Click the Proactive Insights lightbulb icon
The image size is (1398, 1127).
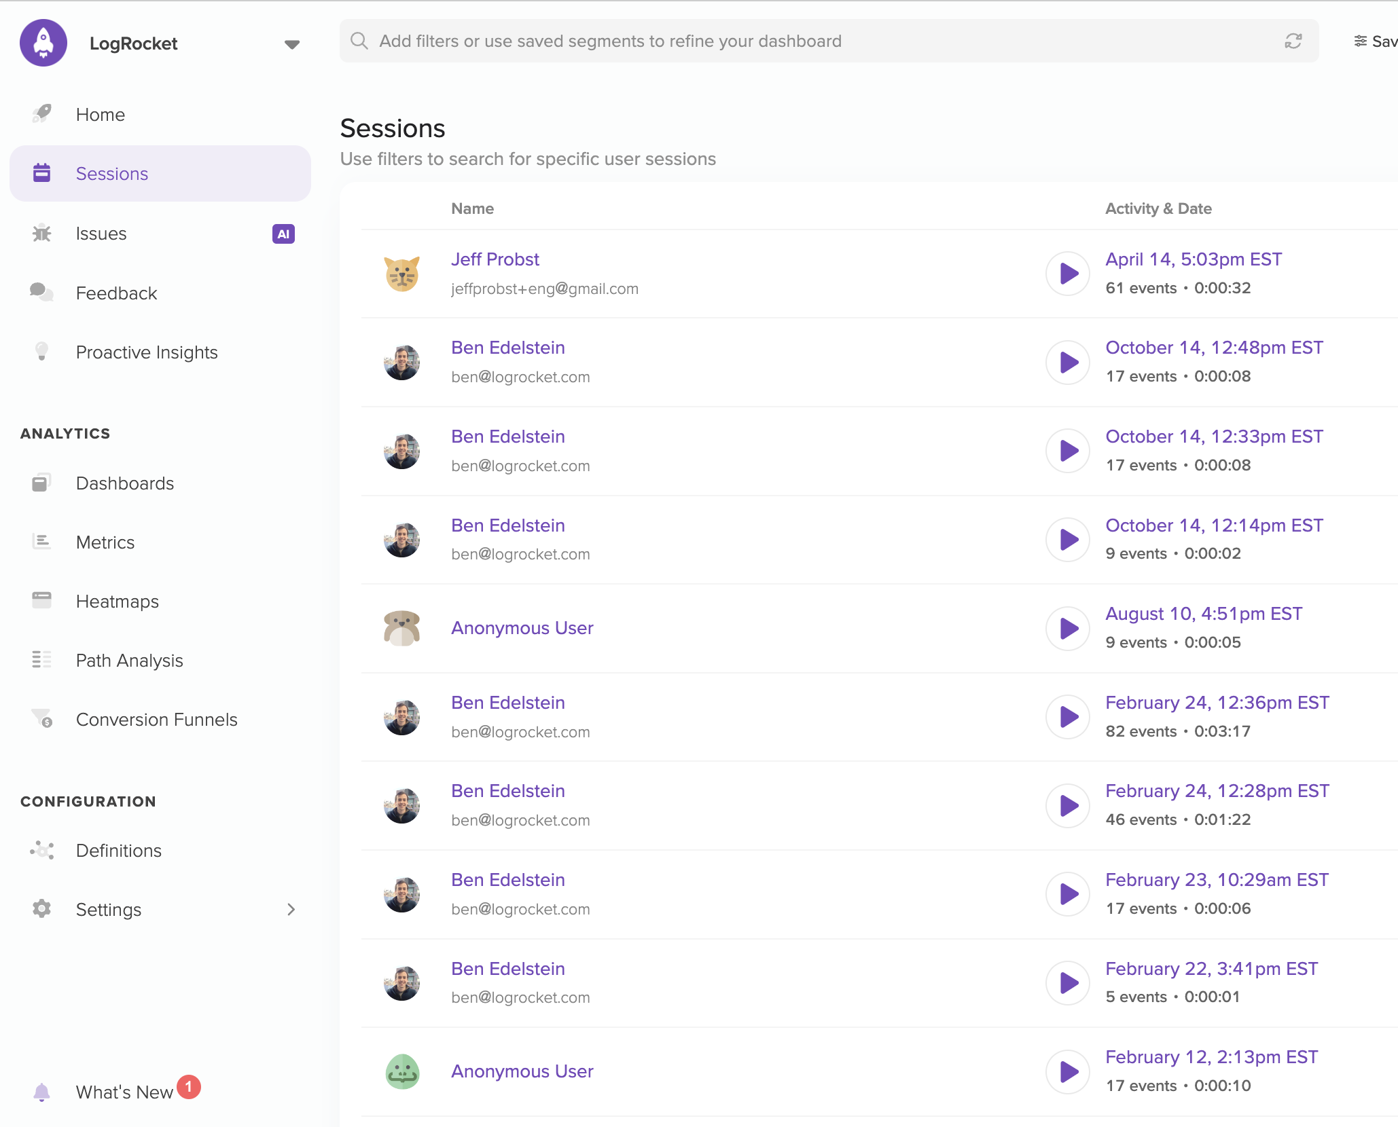(42, 351)
